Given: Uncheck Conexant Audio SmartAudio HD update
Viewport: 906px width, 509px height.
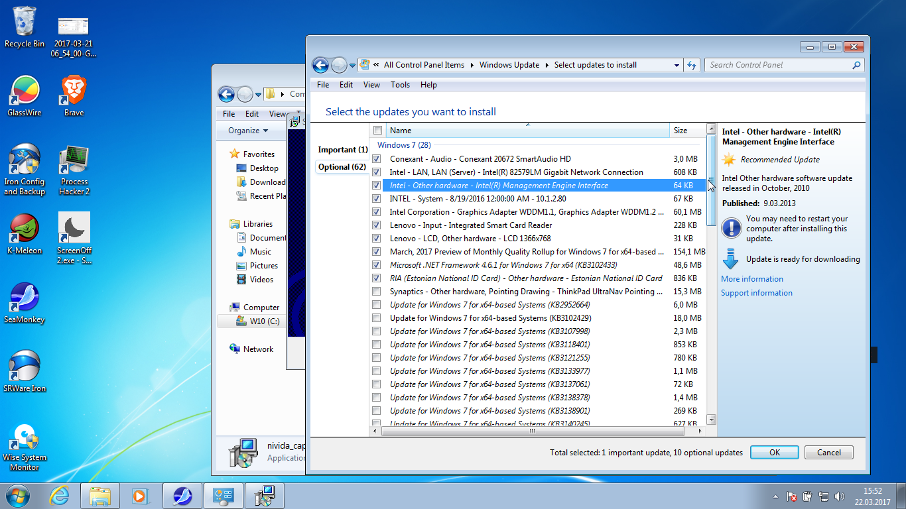Looking at the screenshot, I should [377, 159].
